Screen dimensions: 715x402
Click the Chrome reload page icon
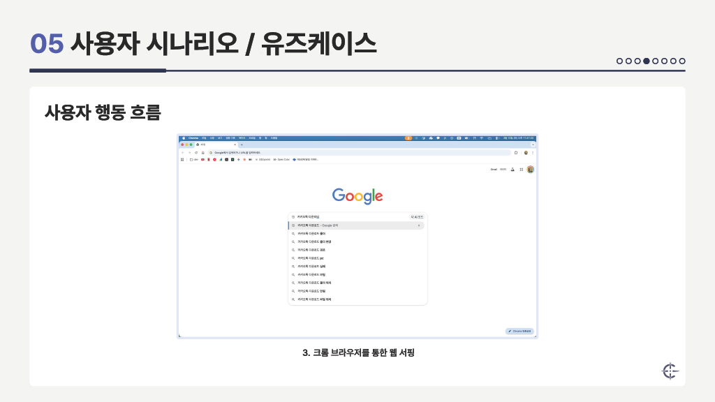[x=196, y=152]
